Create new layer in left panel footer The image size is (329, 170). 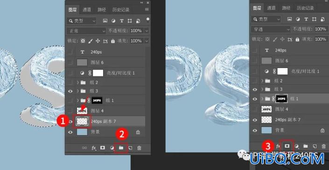coord(130,148)
